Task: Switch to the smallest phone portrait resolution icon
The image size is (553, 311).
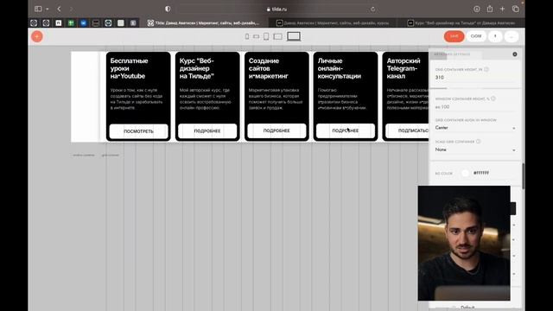Action: click(x=247, y=36)
